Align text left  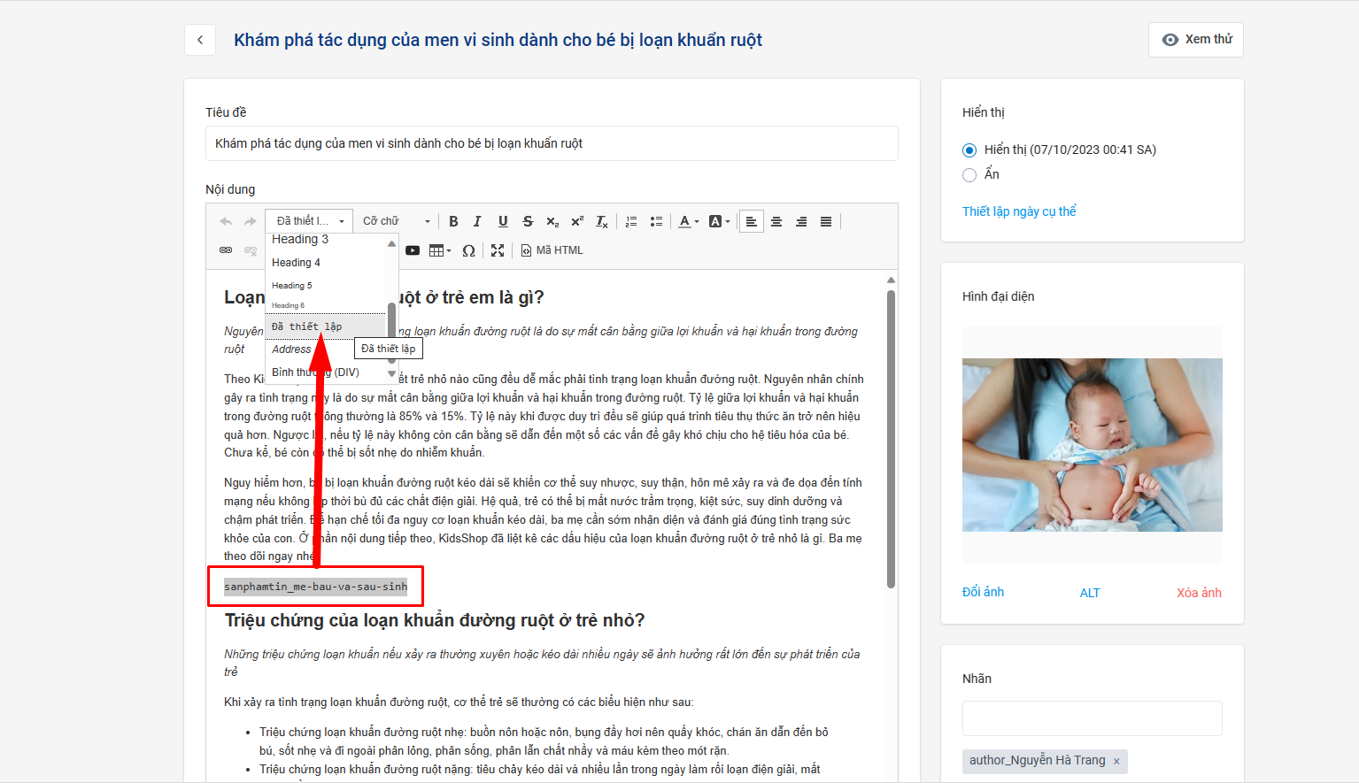[752, 221]
